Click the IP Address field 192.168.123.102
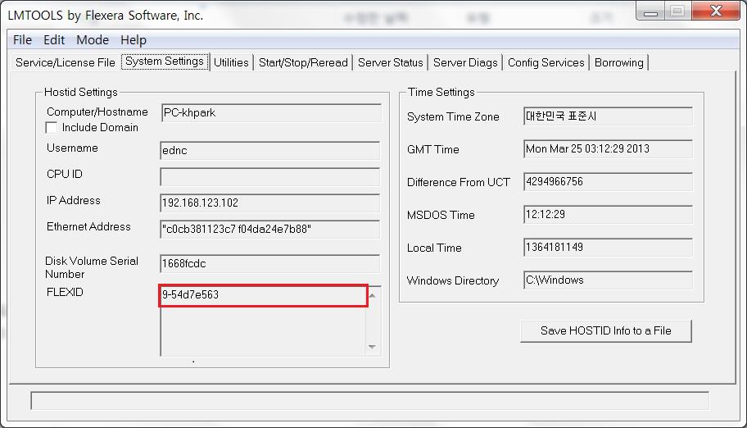Image resolution: width=747 pixels, height=428 pixels. [269, 203]
